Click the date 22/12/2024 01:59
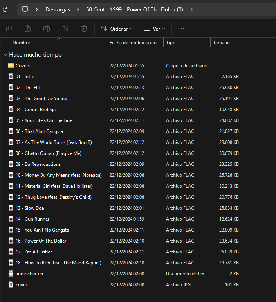This screenshot has height=302, width=276. tap(127, 219)
